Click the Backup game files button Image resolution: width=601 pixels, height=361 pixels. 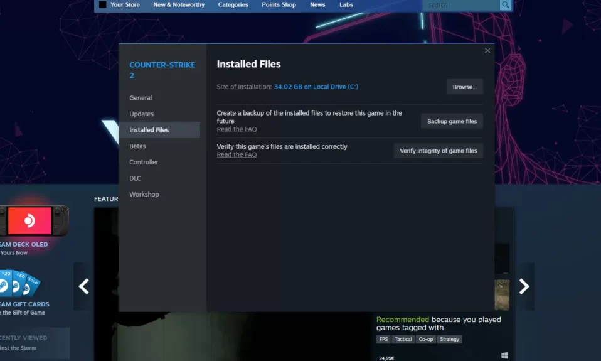(x=452, y=121)
